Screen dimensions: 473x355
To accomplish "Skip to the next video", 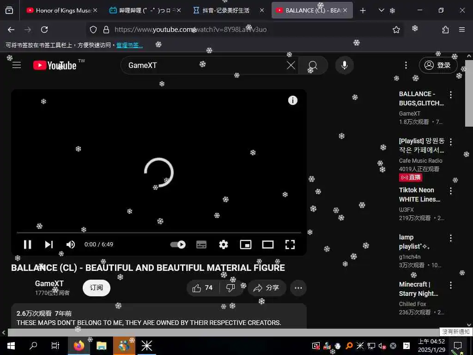I will click(49, 244).
